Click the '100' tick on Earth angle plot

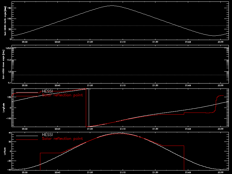[9, 19]
